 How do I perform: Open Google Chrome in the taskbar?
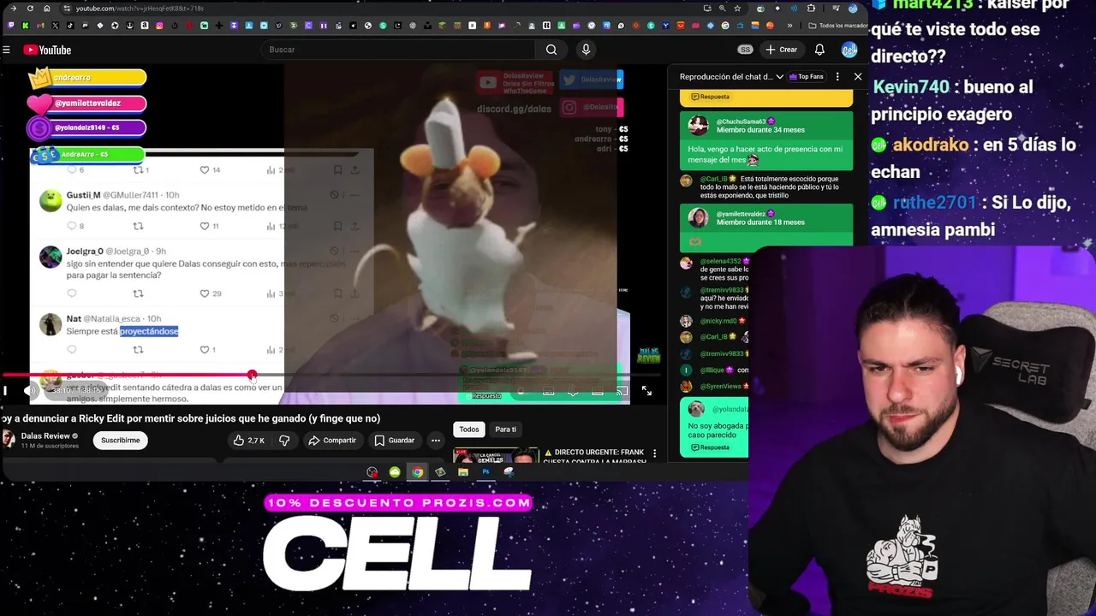(x=417, y=472)
